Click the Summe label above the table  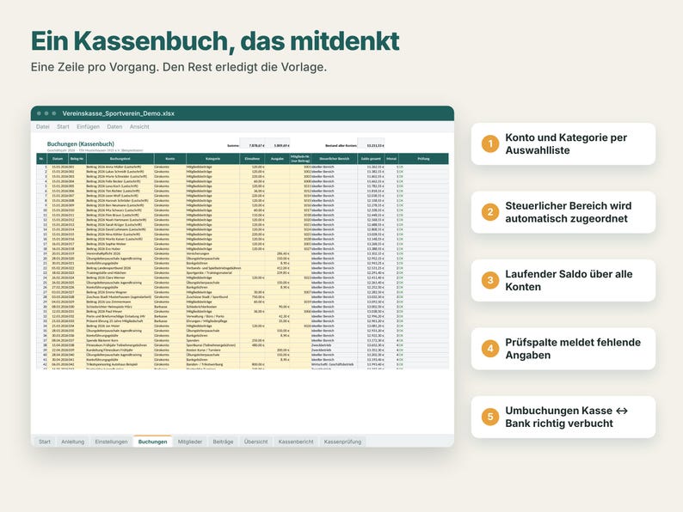[x=233, y=145]
